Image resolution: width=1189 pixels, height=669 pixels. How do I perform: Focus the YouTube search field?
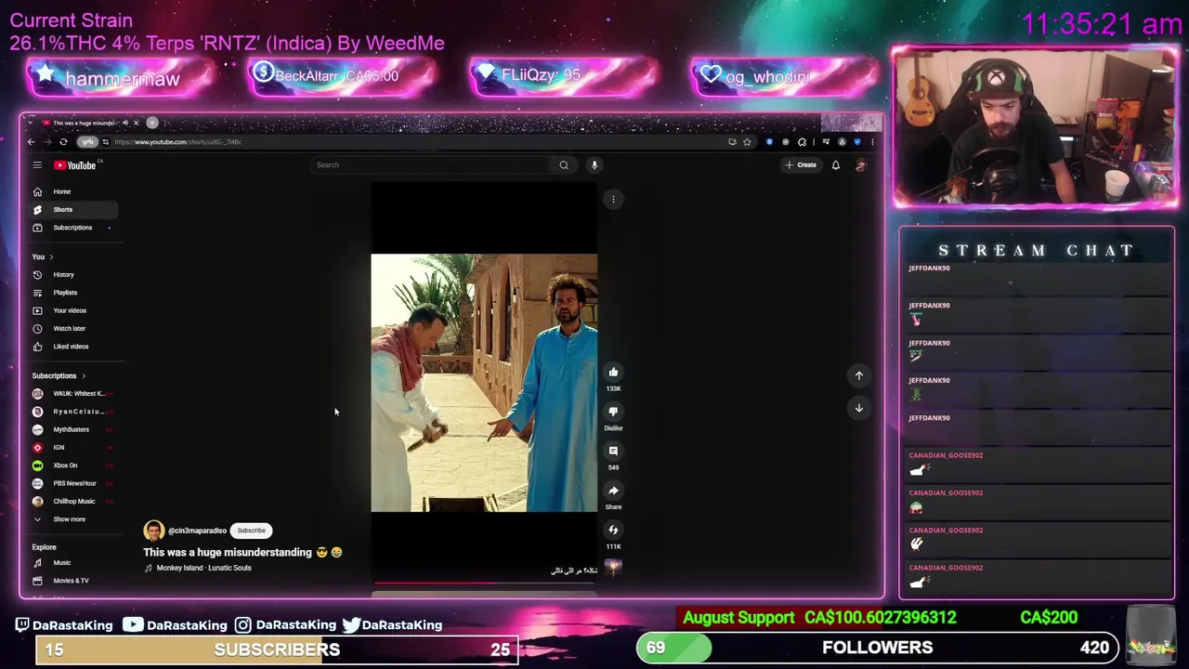click(x=432, y=165)
